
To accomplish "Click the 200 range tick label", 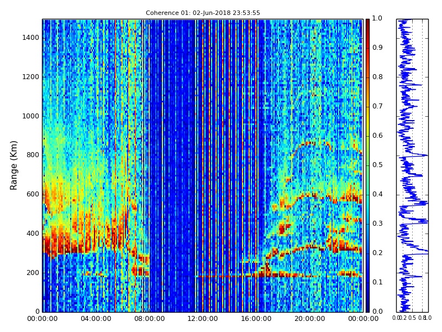I will 33,272.
